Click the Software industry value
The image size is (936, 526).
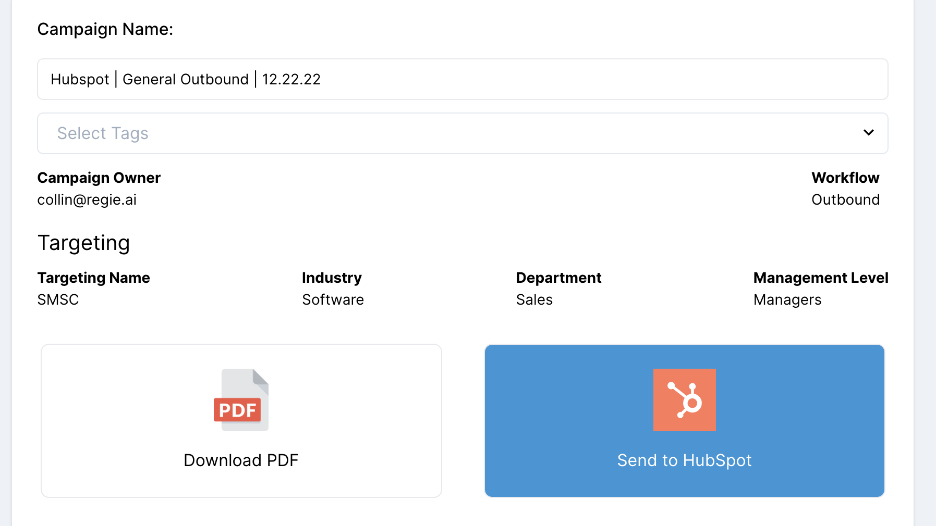pyautogui.click(x=333, y=300)
